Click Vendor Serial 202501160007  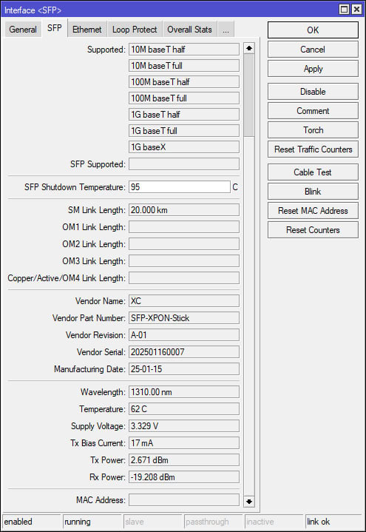click(184, 352)
